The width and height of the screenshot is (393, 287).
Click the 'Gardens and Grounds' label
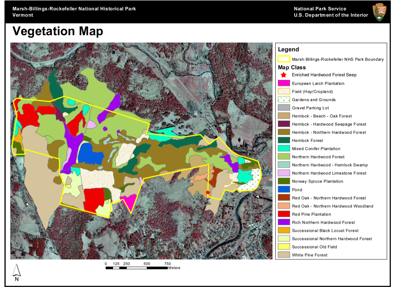pyautogui.click(x=314, y=100)
